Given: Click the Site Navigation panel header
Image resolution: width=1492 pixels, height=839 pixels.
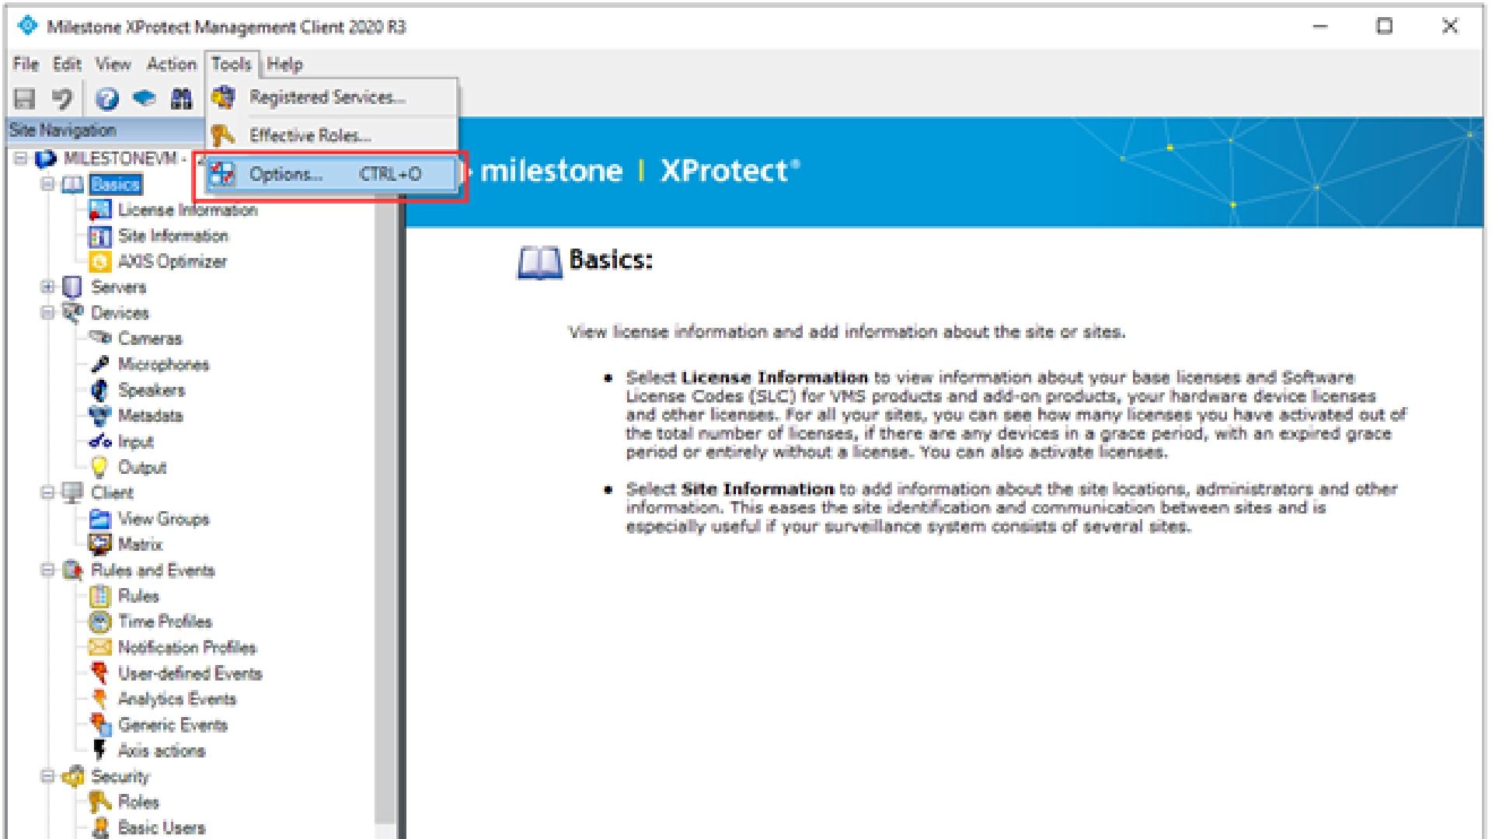Looking at the screenshot, I should (105, 131).
